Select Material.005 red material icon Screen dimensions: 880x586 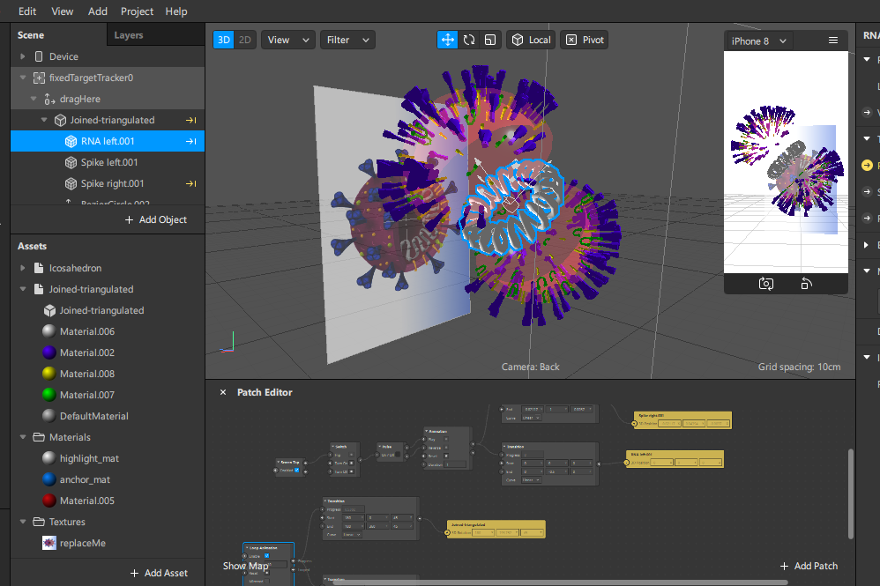pos(49,501)
